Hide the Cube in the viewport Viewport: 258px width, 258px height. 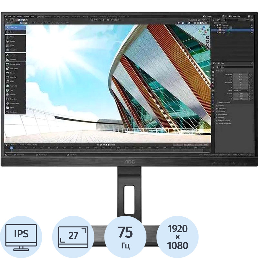coord(252,30)
